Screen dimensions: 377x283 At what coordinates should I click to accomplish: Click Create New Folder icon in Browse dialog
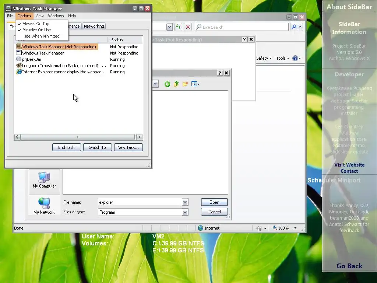click(185, 84)
